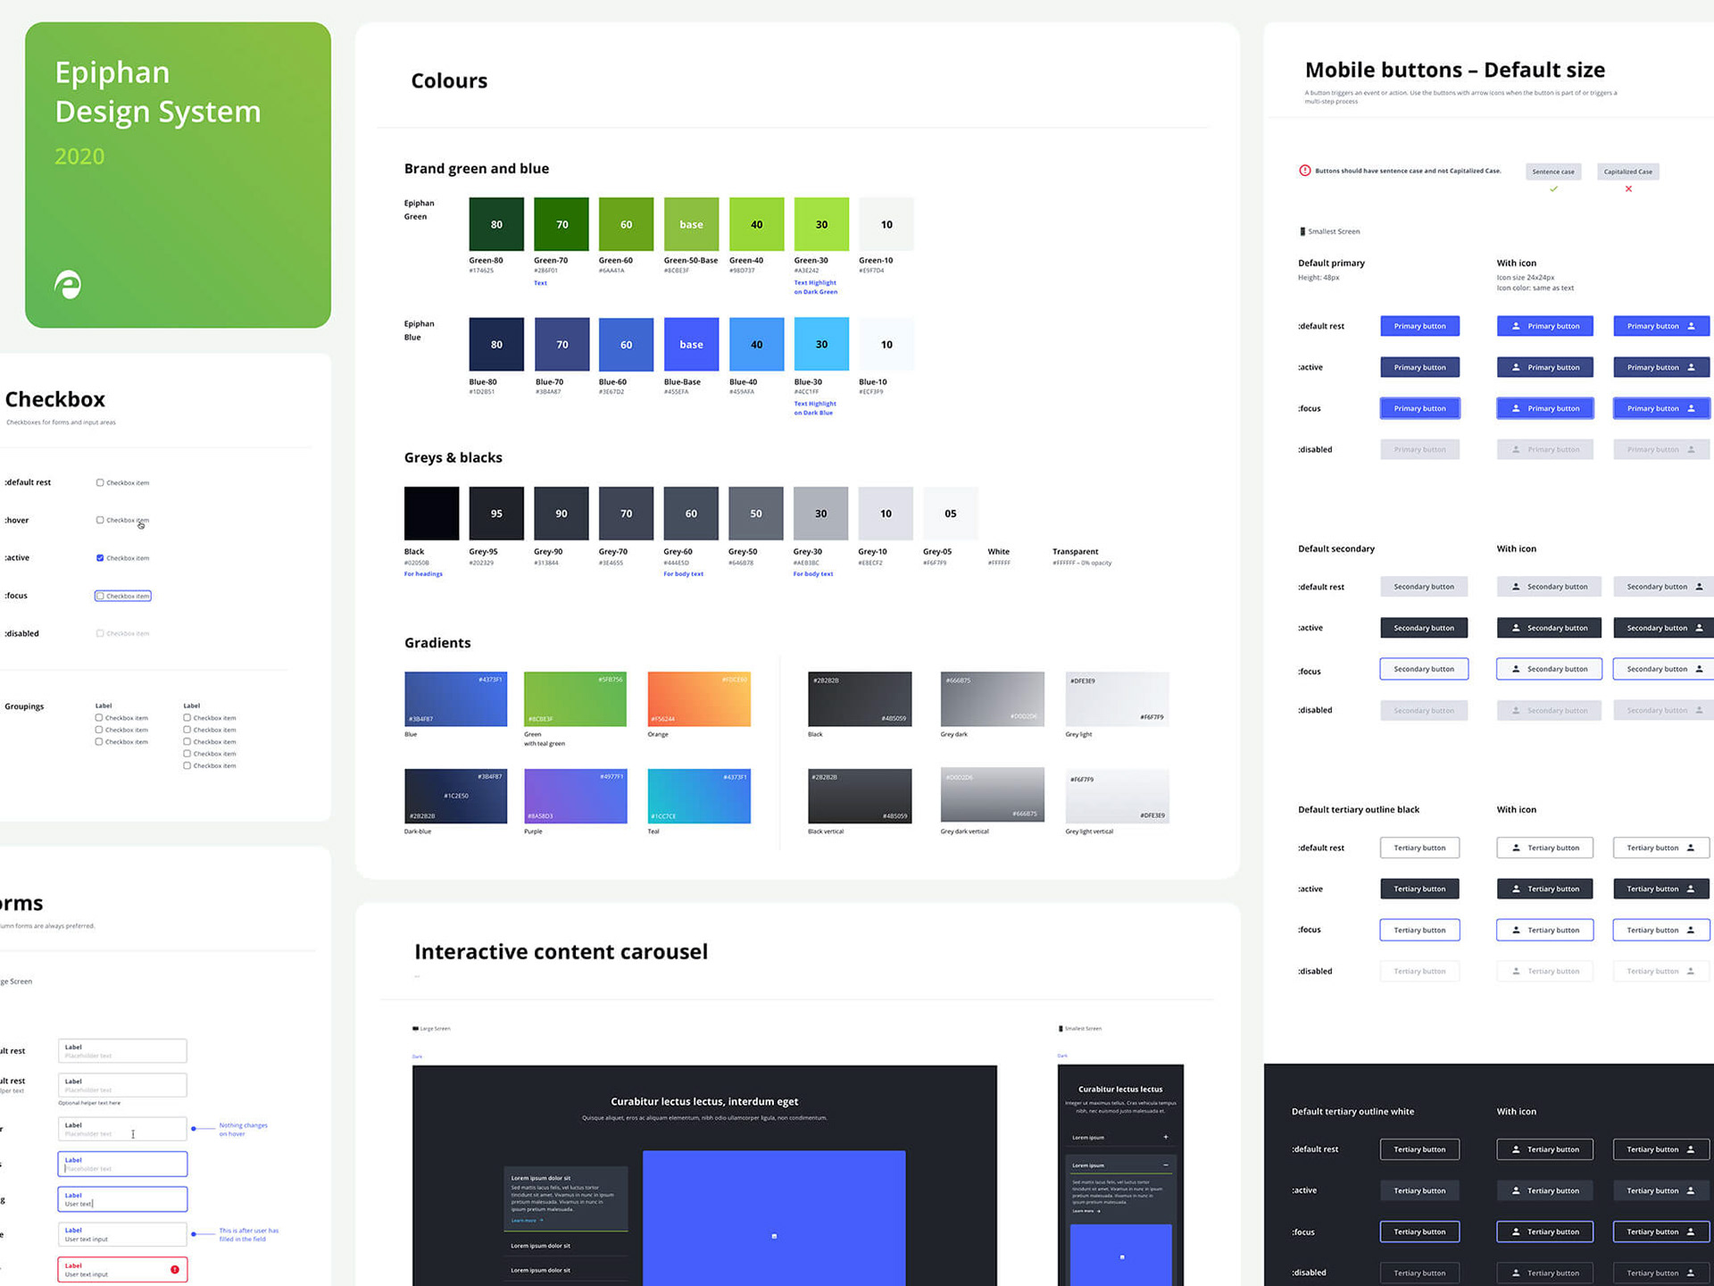Image resolution: width=1714 pixels, height=1286 pixels.
Task: Click the small white icon in the large blue carousel panel
Action: [774, 1236]
